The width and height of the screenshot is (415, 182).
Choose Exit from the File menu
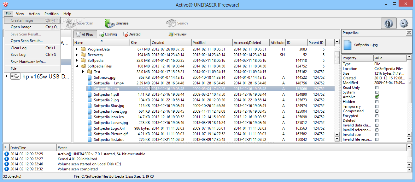[x=32, y=69]
